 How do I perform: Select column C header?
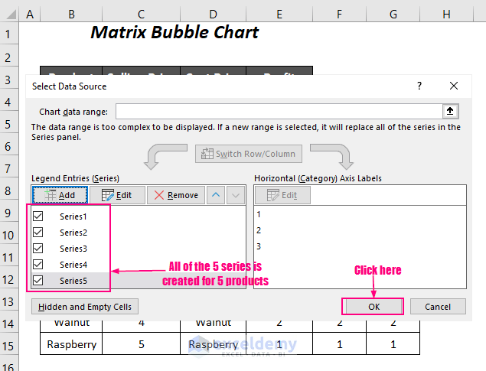pyautogui.click(x=141, y=15)
